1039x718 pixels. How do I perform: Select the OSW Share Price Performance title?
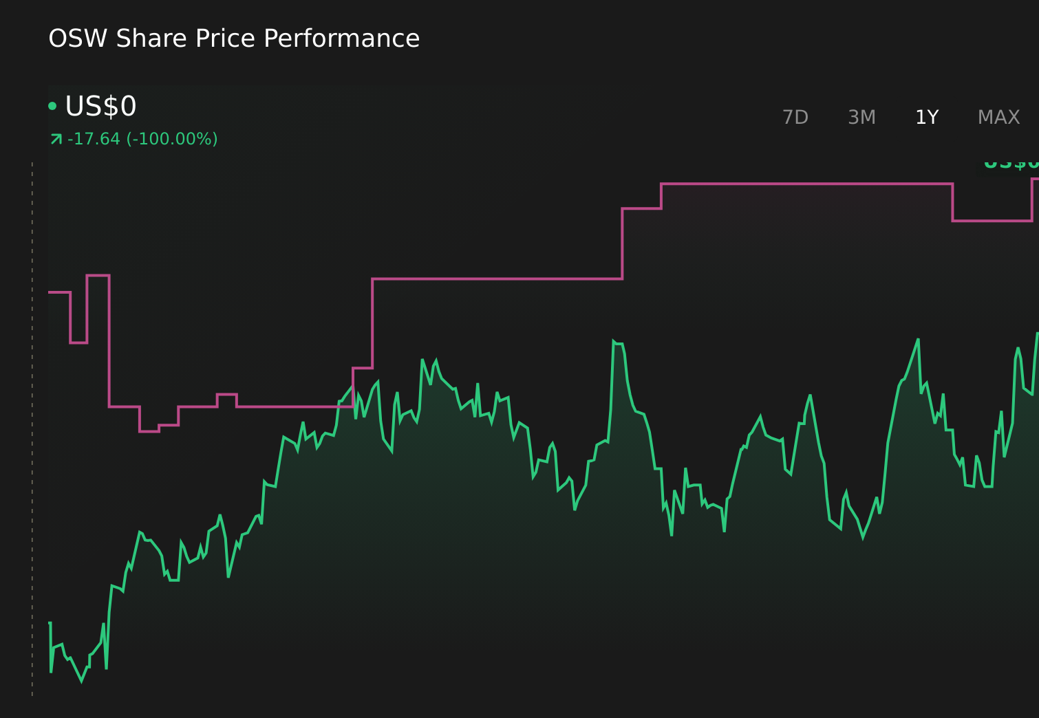point(234,39)
